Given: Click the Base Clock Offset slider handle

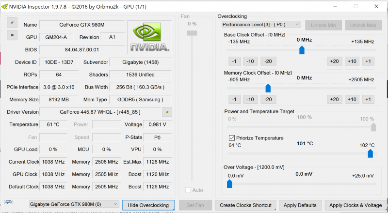Looking at the screenshot, I should click(302, 50).
